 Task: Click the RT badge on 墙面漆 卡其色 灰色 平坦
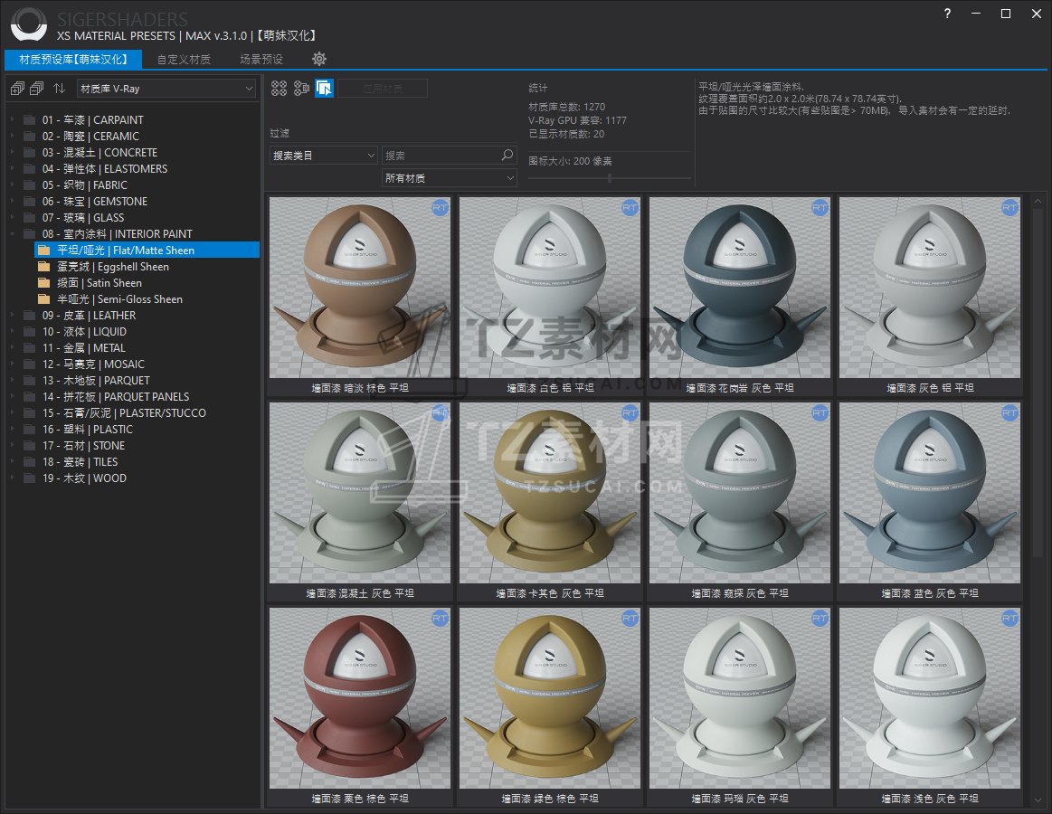click(x=630, y=413)
